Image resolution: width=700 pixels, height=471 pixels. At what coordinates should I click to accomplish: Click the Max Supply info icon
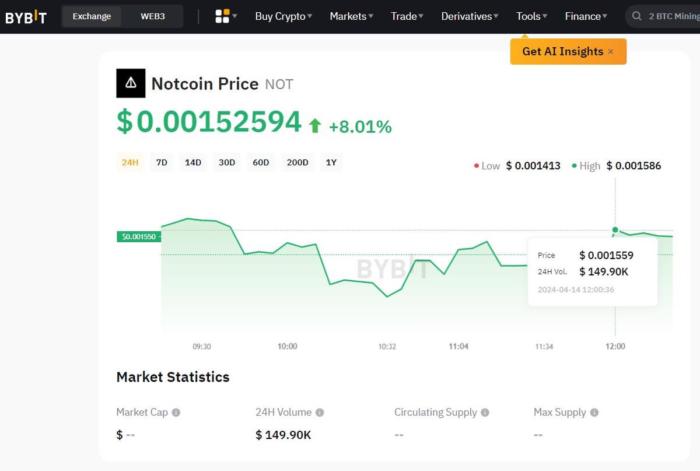coord(594,413)
